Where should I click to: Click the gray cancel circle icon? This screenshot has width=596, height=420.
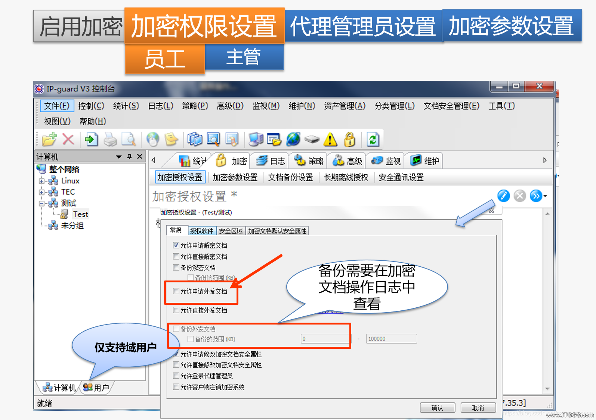520,196
